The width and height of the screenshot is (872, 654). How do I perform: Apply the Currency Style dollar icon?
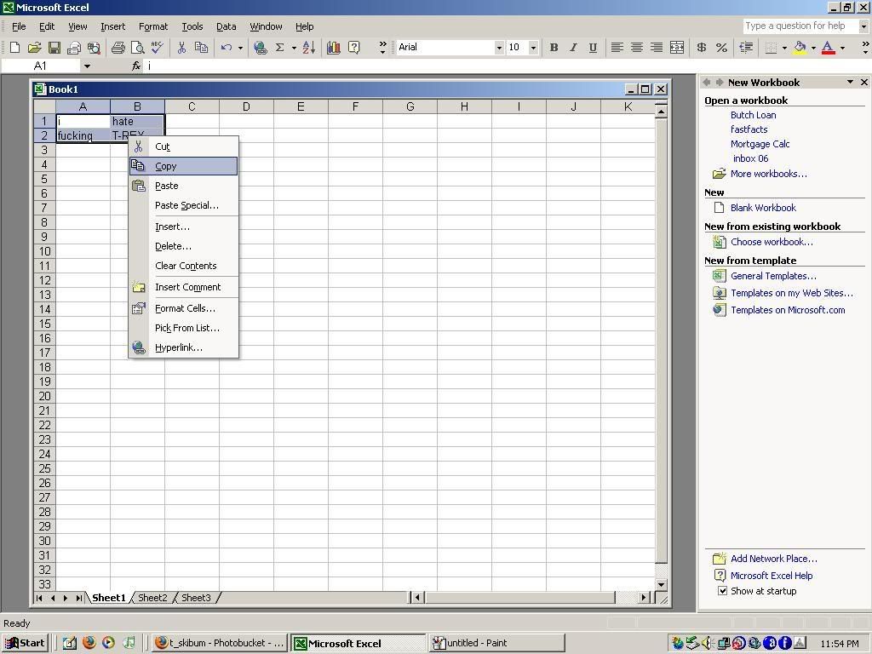(702, 48)
